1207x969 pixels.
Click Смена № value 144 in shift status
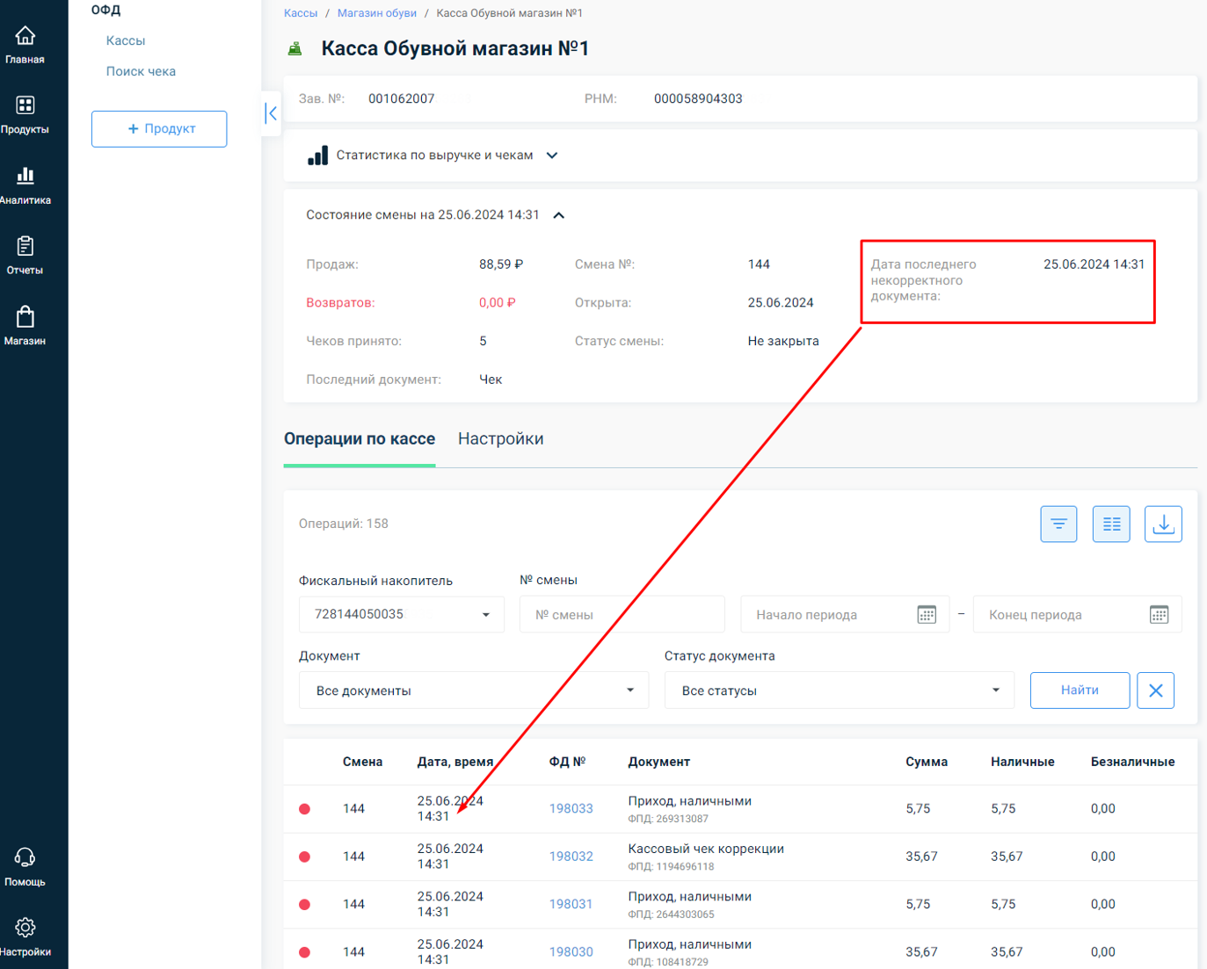point(759,264)
